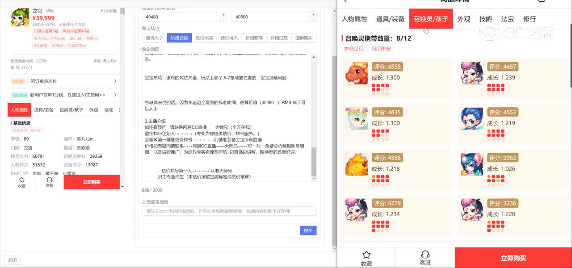572x268 pixels.
Task: Select 值得入手 appraisal conclusion
Action: (155, 38)
